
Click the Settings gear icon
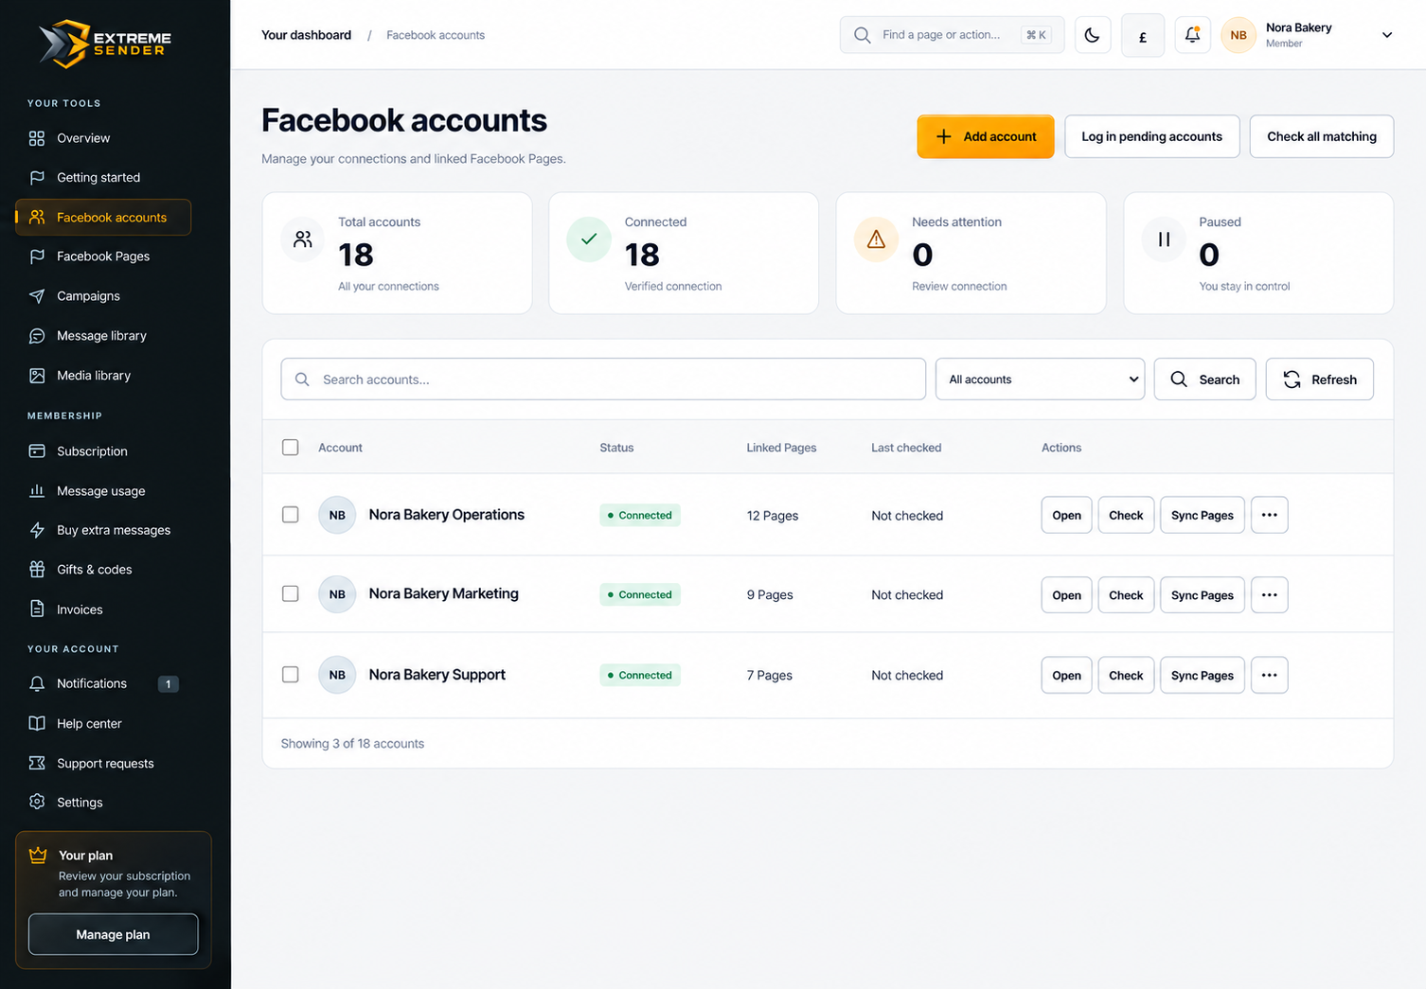(x=37, y=802)
